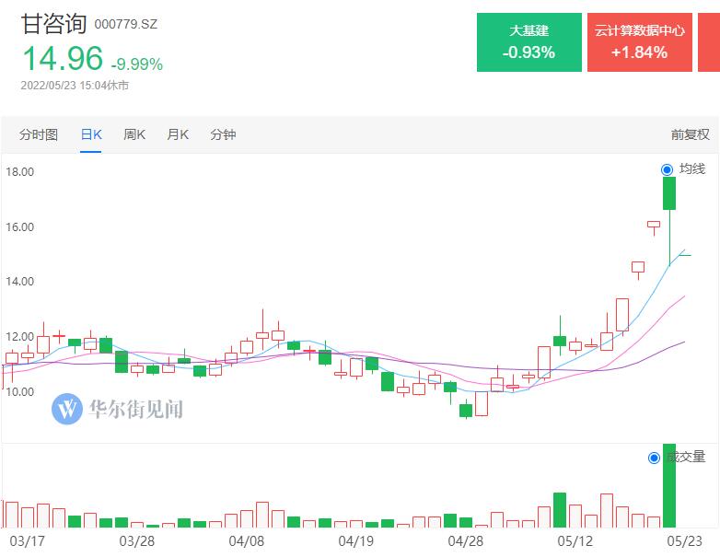This screenshot has height=557, width=720.
Task: Toggle the 均线 moving average radio button
Action: [667, 169]
